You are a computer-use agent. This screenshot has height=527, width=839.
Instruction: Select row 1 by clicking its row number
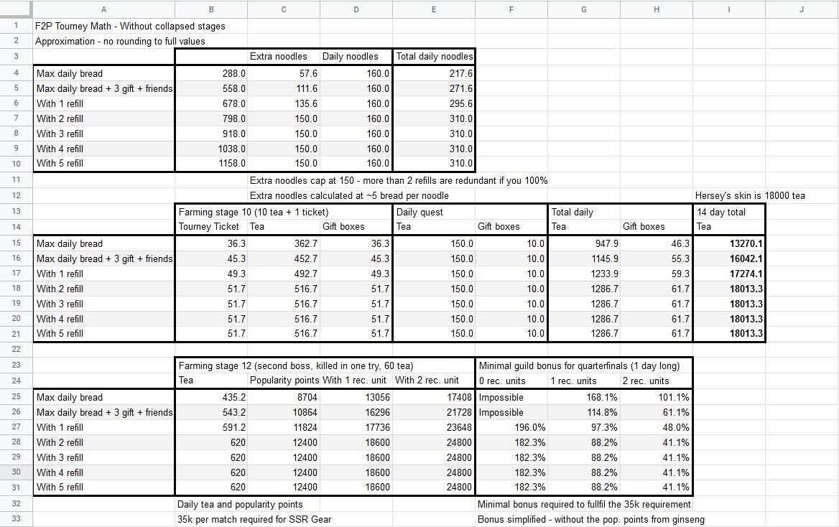[16, 25]
